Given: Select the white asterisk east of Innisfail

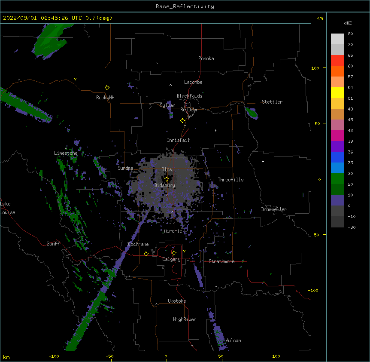Looking at the screenshot, I should [215, 130].
